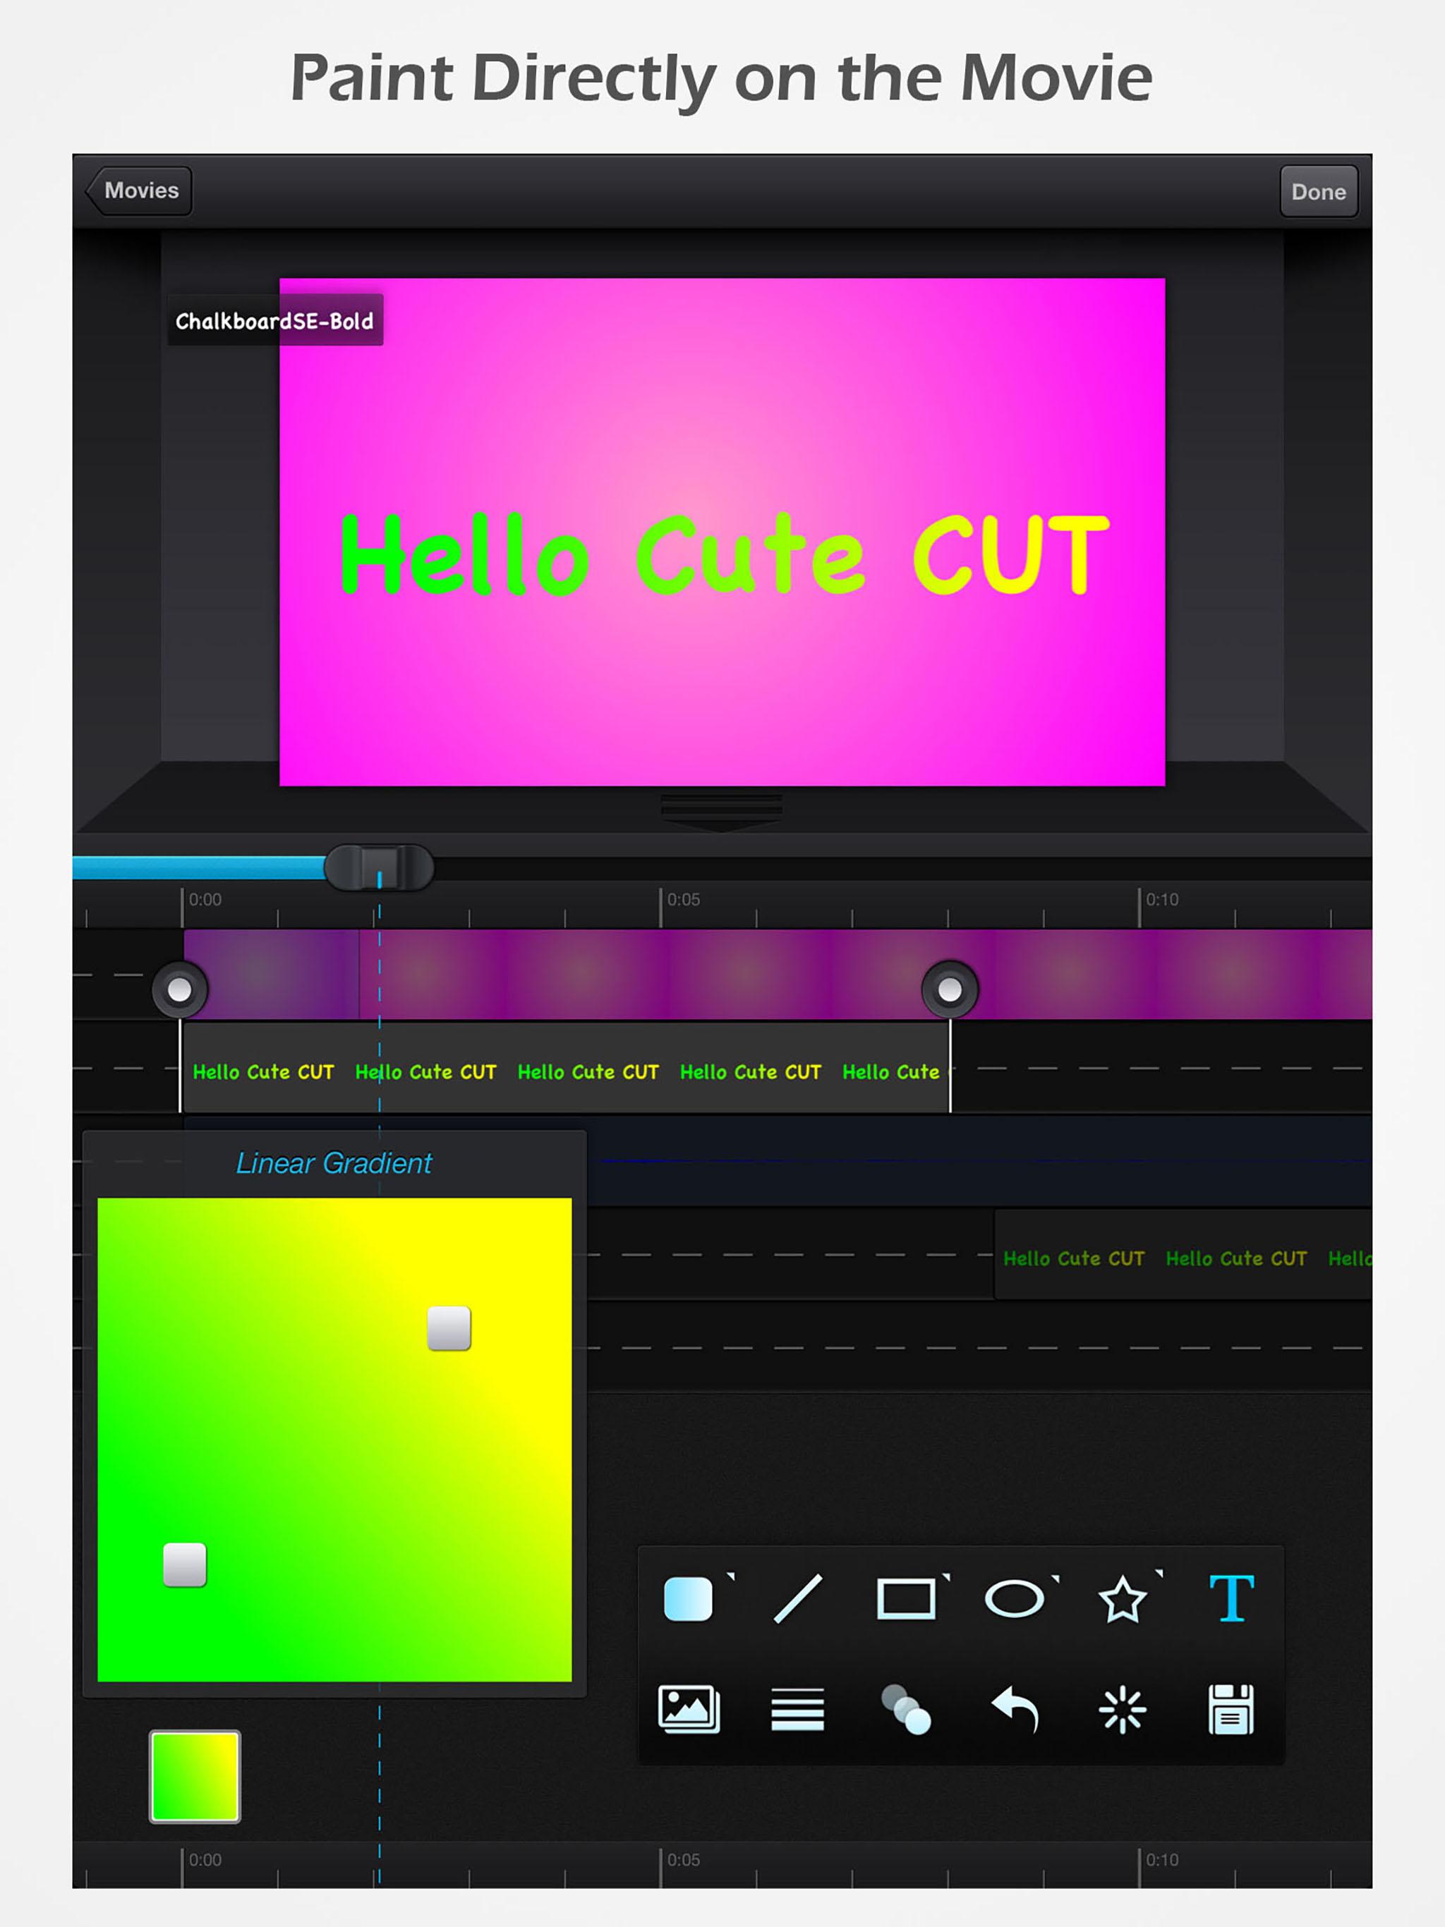Undo the last drawing action
The height and width of the screenshot is (1927, 1445).
click(x=1015, y=1708)
